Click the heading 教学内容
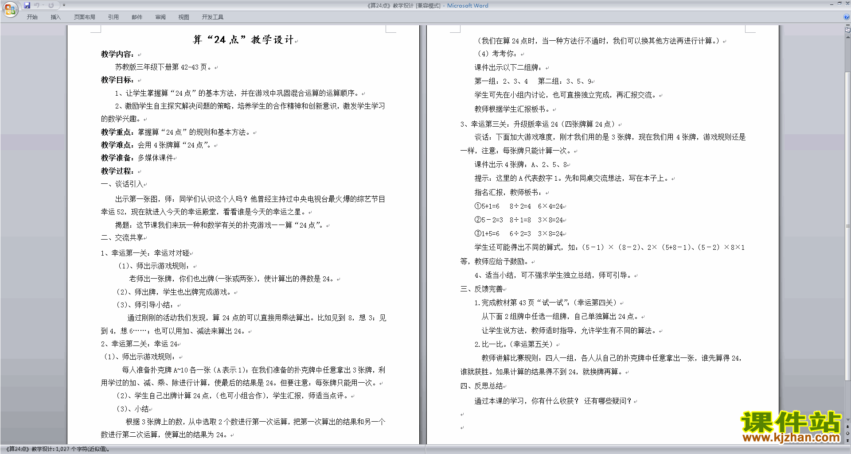 pos(117,54)
